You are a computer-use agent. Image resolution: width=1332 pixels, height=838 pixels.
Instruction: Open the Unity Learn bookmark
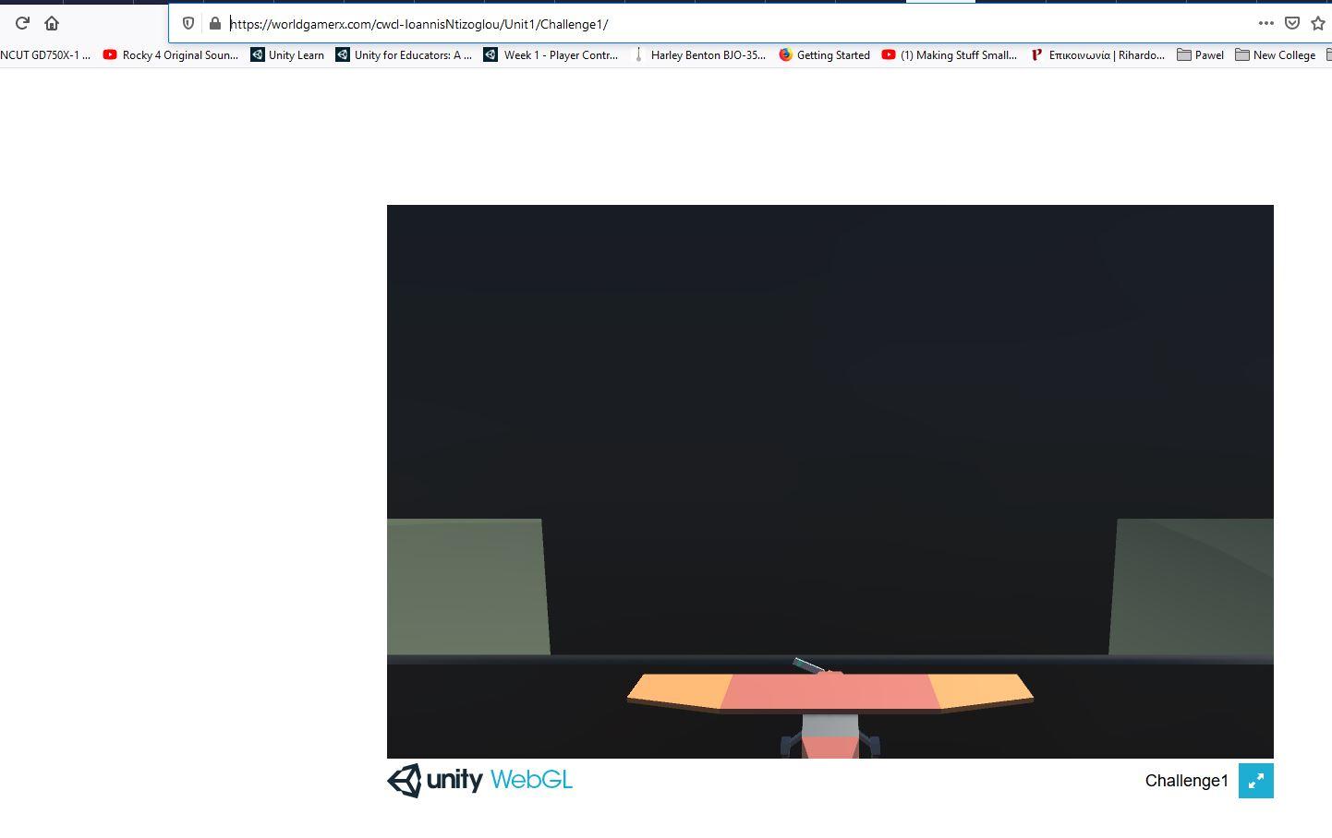tap(287, 55)
